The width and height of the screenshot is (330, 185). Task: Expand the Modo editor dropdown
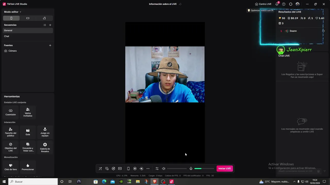click(13, 12)
